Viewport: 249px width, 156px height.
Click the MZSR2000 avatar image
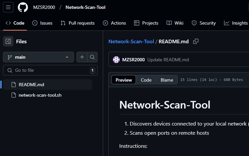coord(116,60)
